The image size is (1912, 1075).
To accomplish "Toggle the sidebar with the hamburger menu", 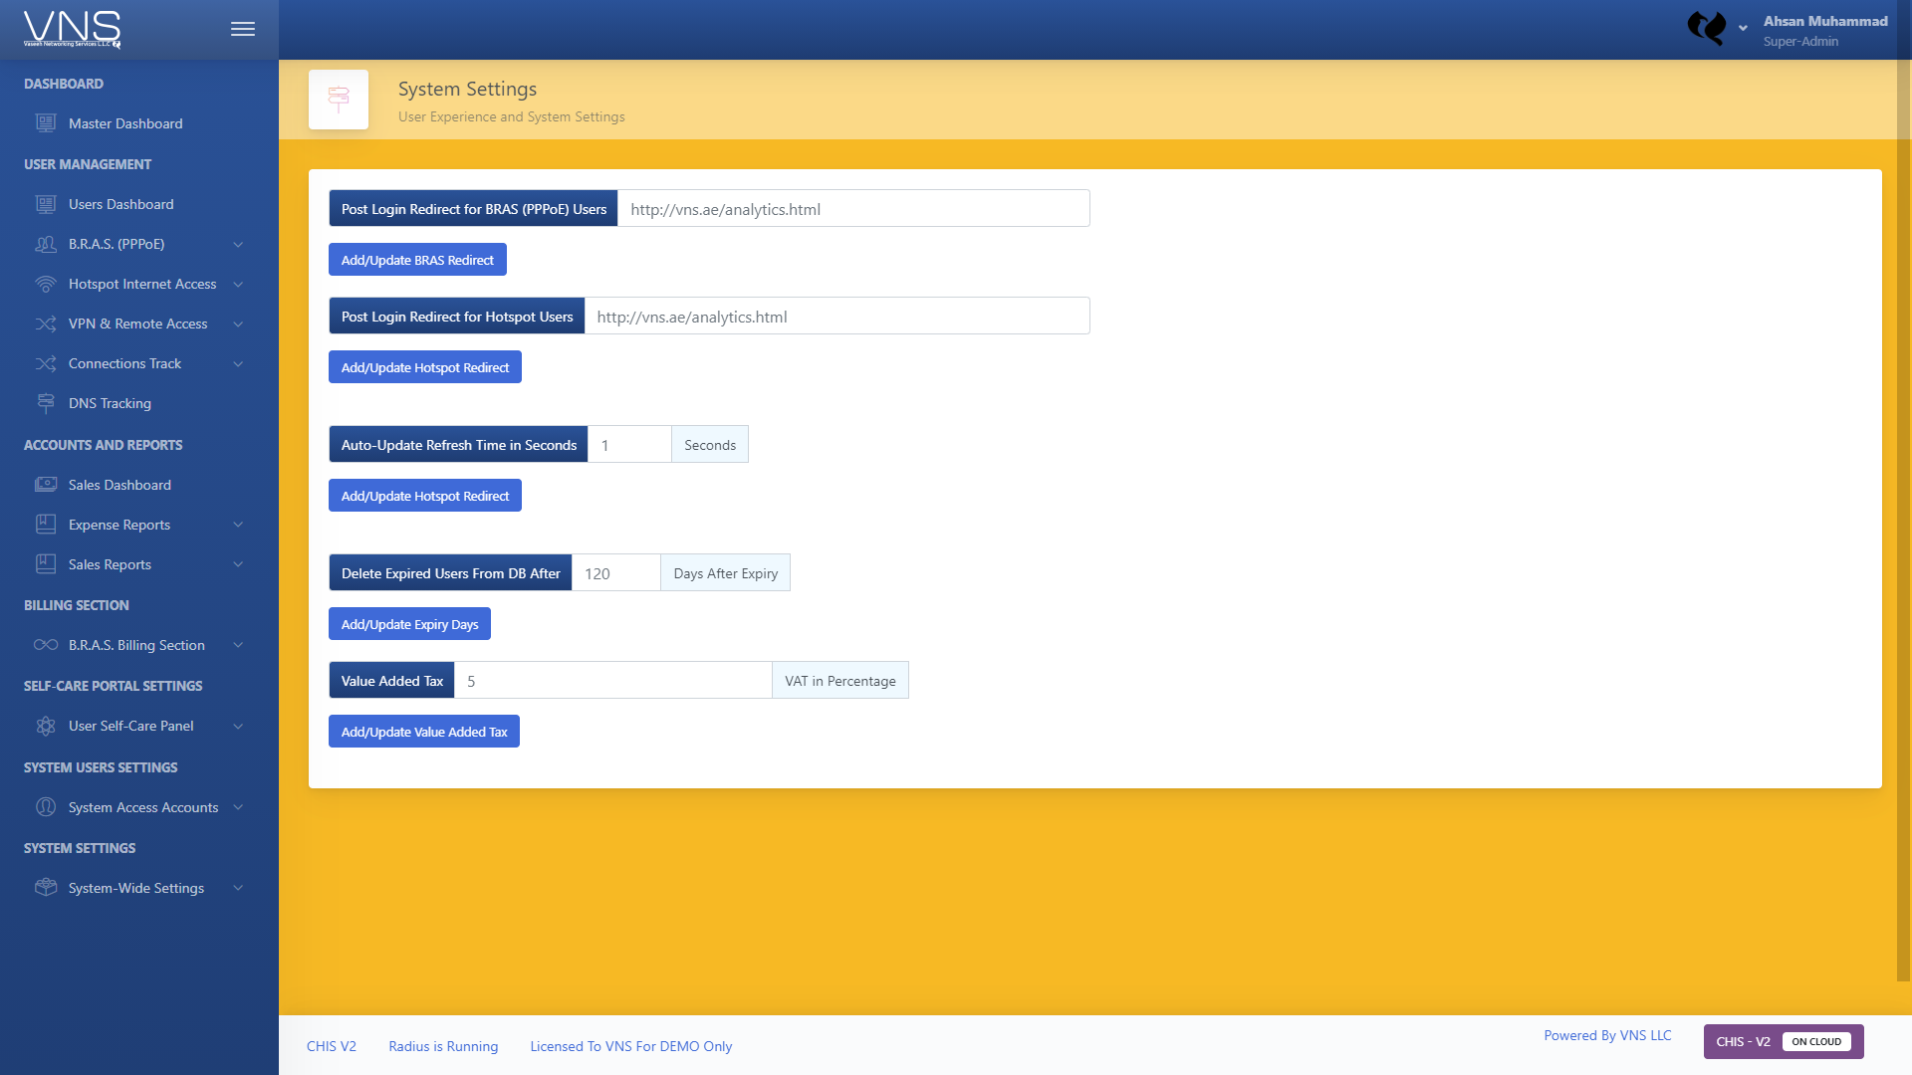I will click(242, 29).
